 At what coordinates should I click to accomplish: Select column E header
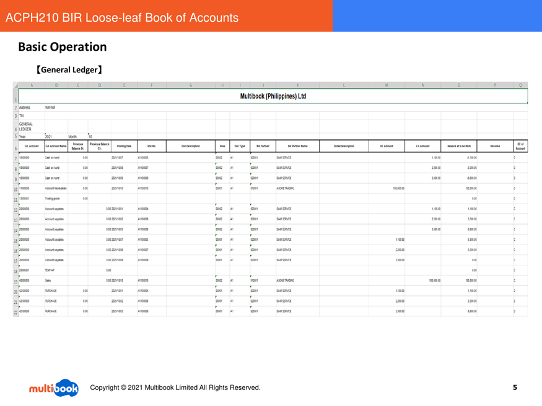tap(124, 85)
